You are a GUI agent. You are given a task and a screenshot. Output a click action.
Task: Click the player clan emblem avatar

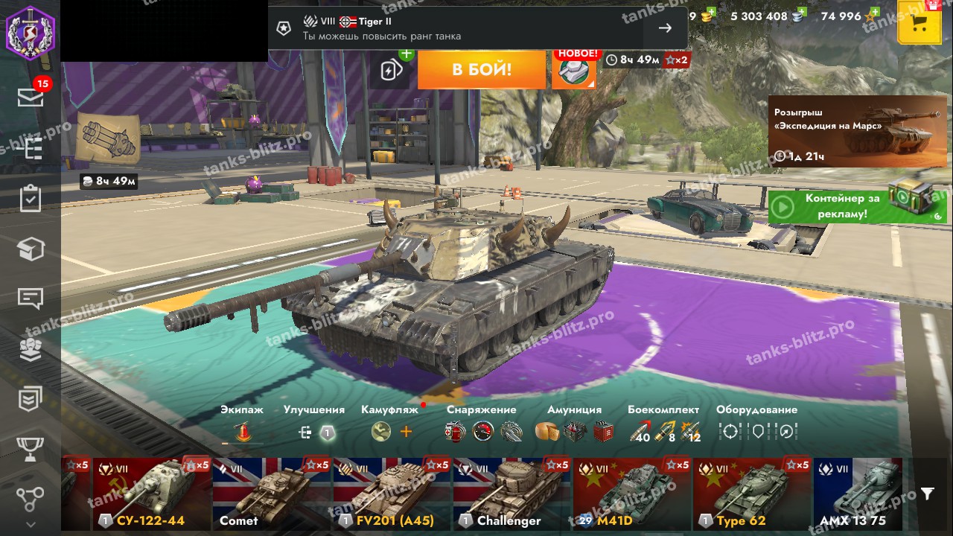(31, 31)
